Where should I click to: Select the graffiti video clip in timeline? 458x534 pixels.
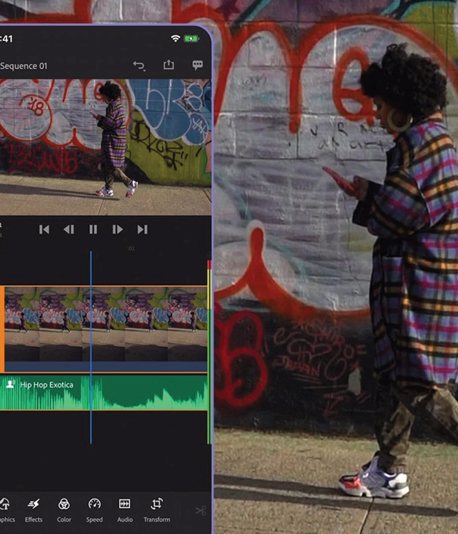(x=143, y=324)
